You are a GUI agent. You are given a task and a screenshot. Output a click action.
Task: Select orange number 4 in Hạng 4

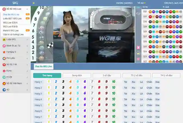pyautogui.click(x=71, y=99)
